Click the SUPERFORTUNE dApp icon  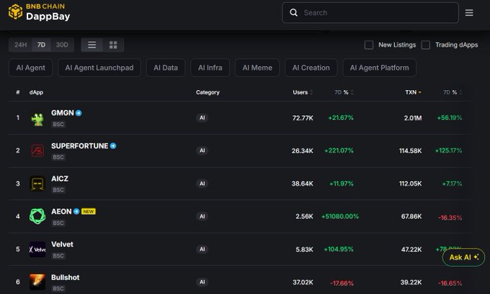[37, 151]
